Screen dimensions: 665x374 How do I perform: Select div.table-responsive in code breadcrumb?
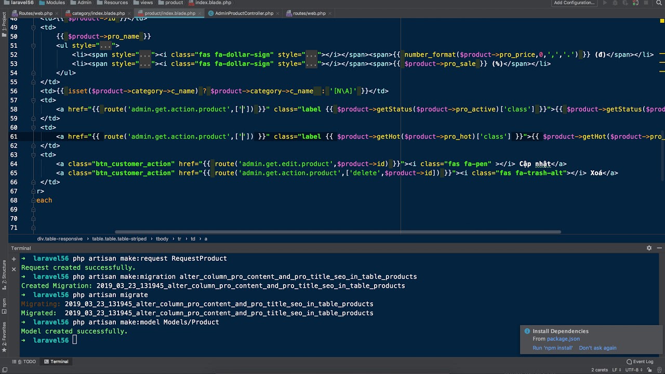point(60,239)
